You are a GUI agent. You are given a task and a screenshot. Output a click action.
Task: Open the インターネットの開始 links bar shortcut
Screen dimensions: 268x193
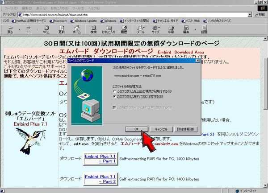click(135, 21)
